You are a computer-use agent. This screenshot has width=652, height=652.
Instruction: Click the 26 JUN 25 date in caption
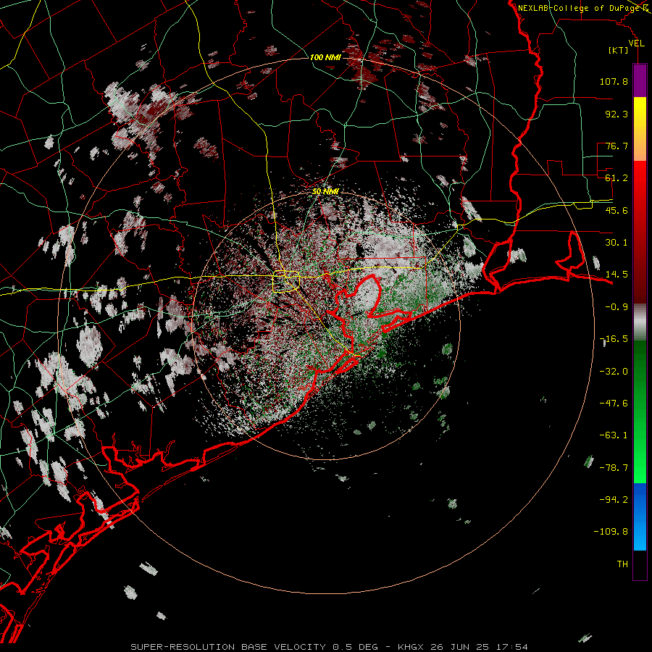(460, 647)
